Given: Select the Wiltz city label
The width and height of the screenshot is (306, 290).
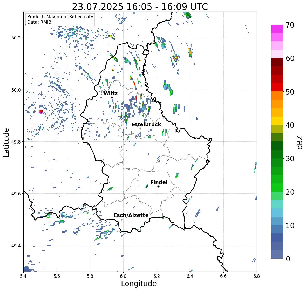Looking at the screenshot, I should (x=111, y=93).
